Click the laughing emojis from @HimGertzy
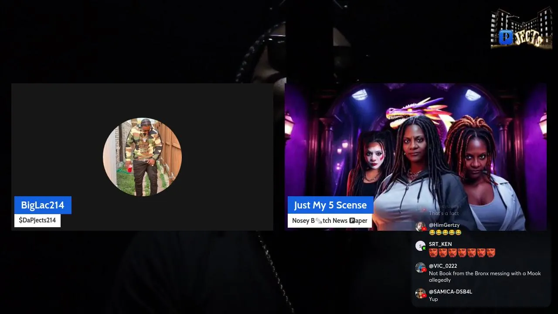Image resolution: width=558 pixels, height=314 pixels. click(x=445, y=232)
